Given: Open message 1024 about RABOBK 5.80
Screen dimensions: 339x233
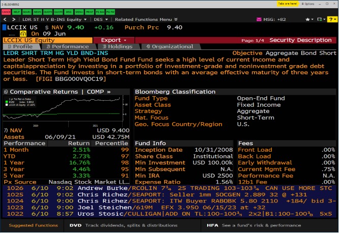Looking at the screenshot, I should (x=169, y=201).
